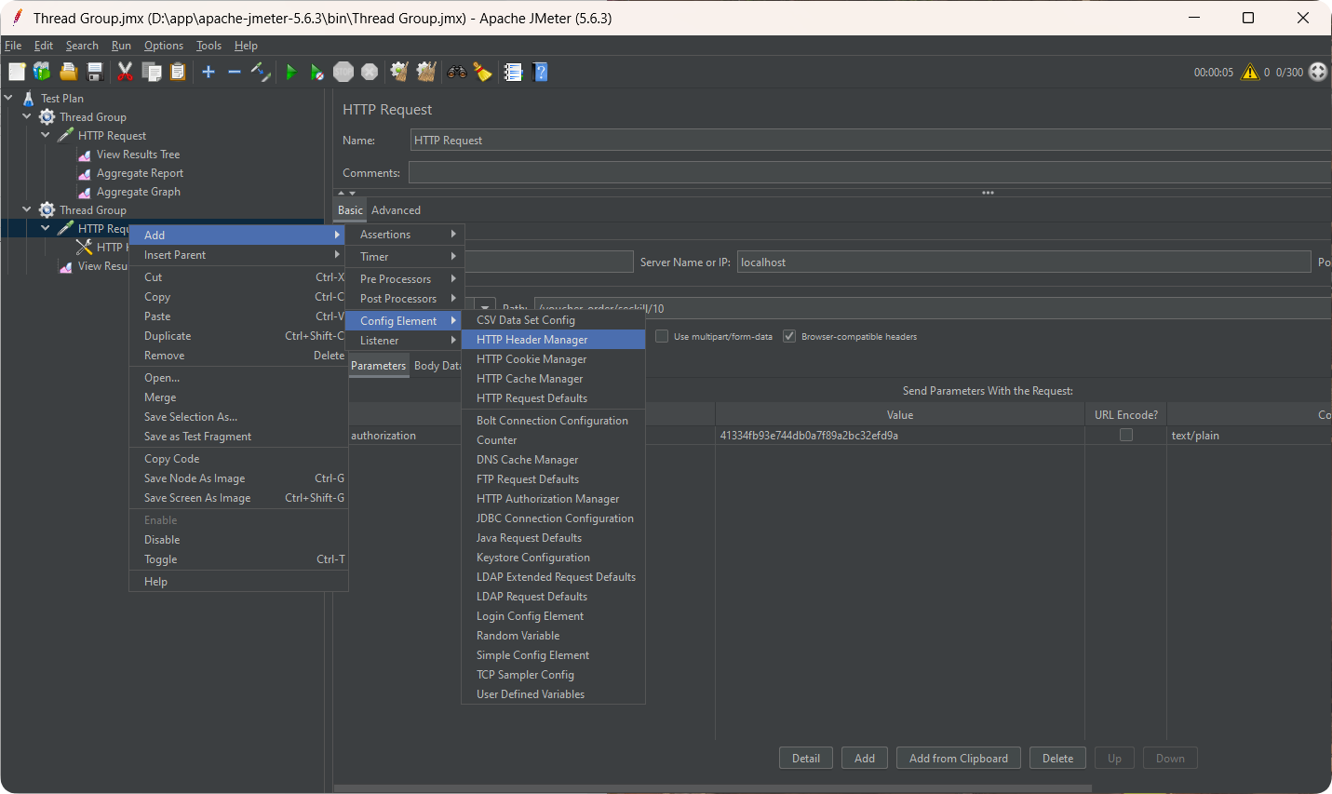1332x794 pixels.
Task: Switch to the Advanced tab
Action: [396, 210]
